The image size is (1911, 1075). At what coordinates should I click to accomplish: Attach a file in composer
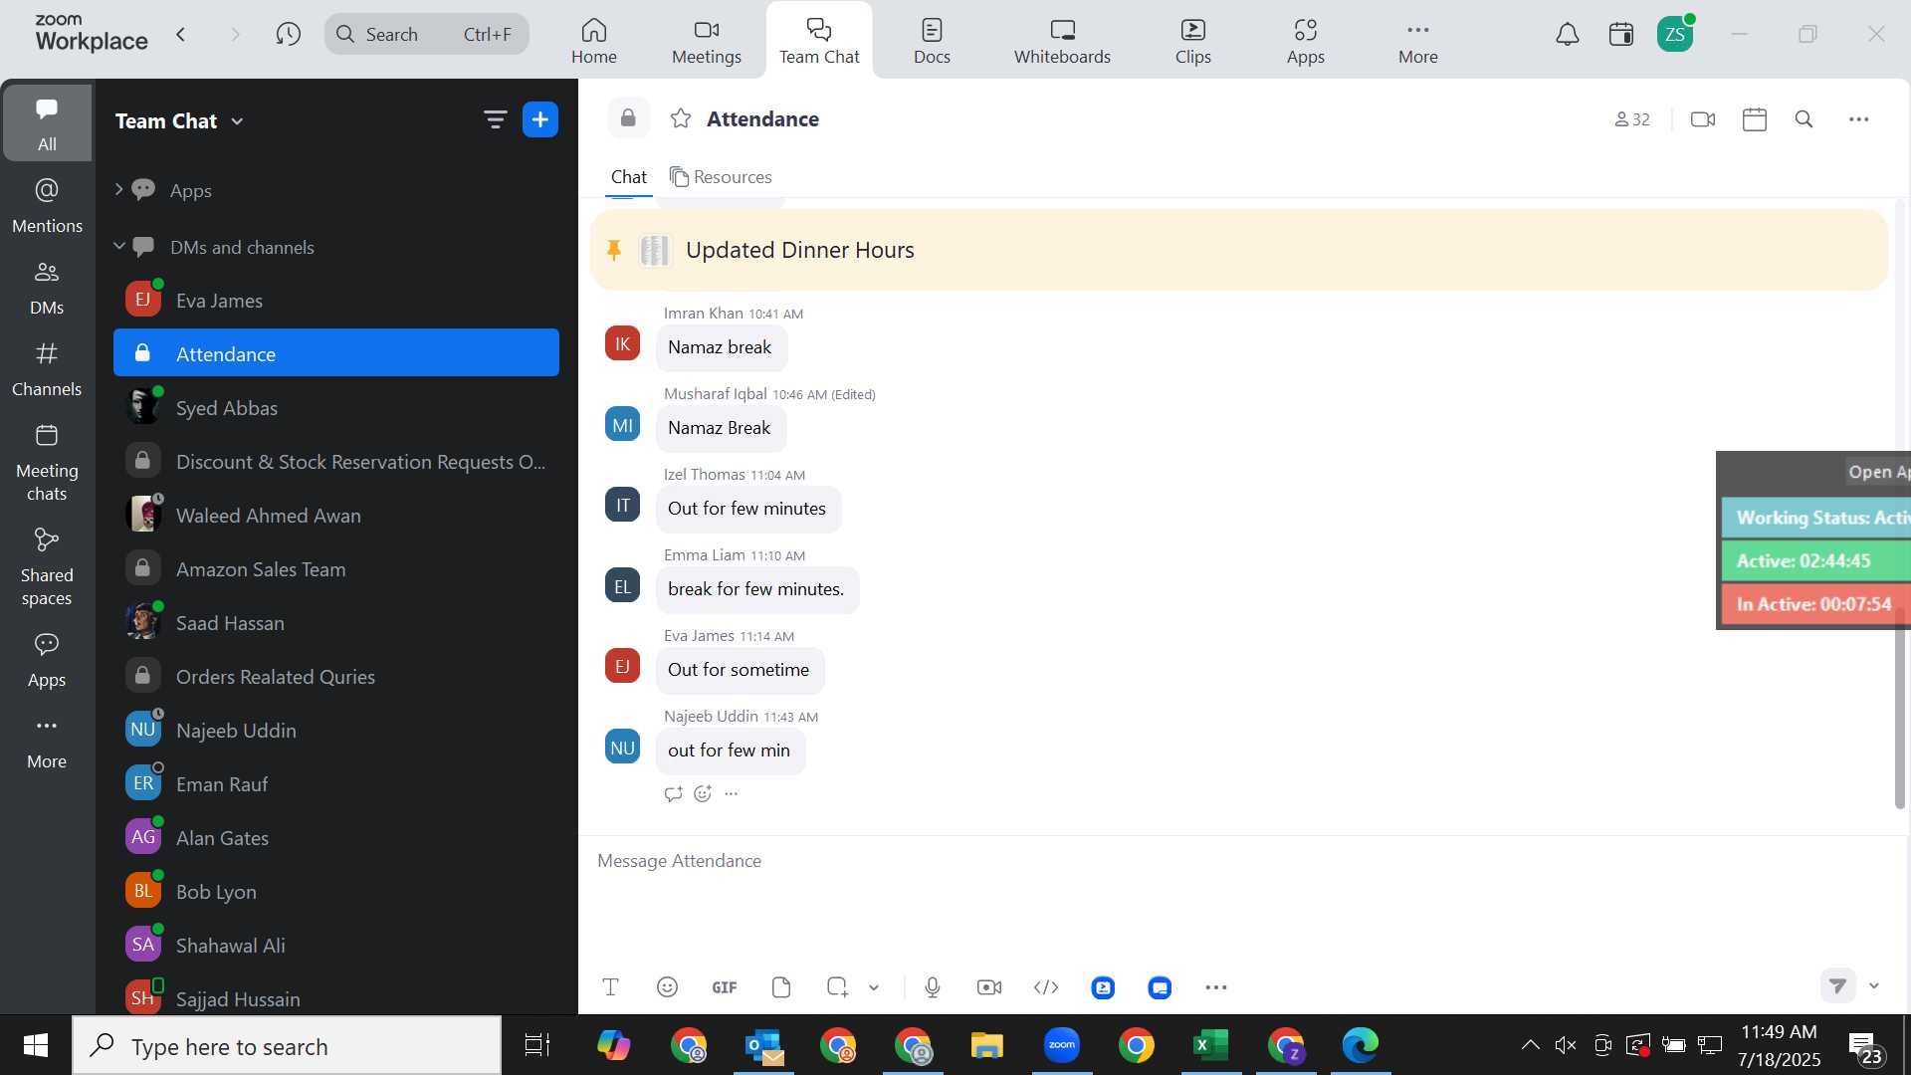[x=781, y=987]
